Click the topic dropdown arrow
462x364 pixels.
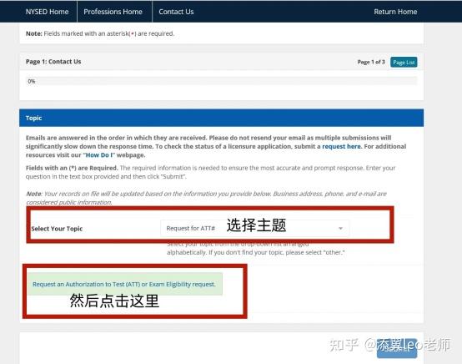click(340, 228)
